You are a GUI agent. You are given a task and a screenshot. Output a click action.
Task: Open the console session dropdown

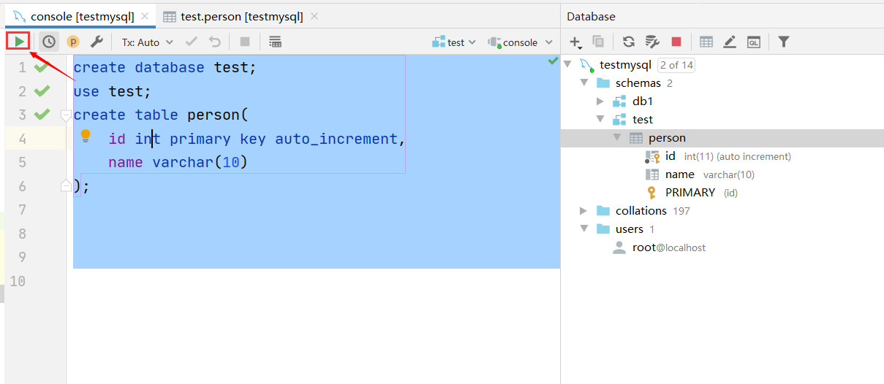(521, 42)
